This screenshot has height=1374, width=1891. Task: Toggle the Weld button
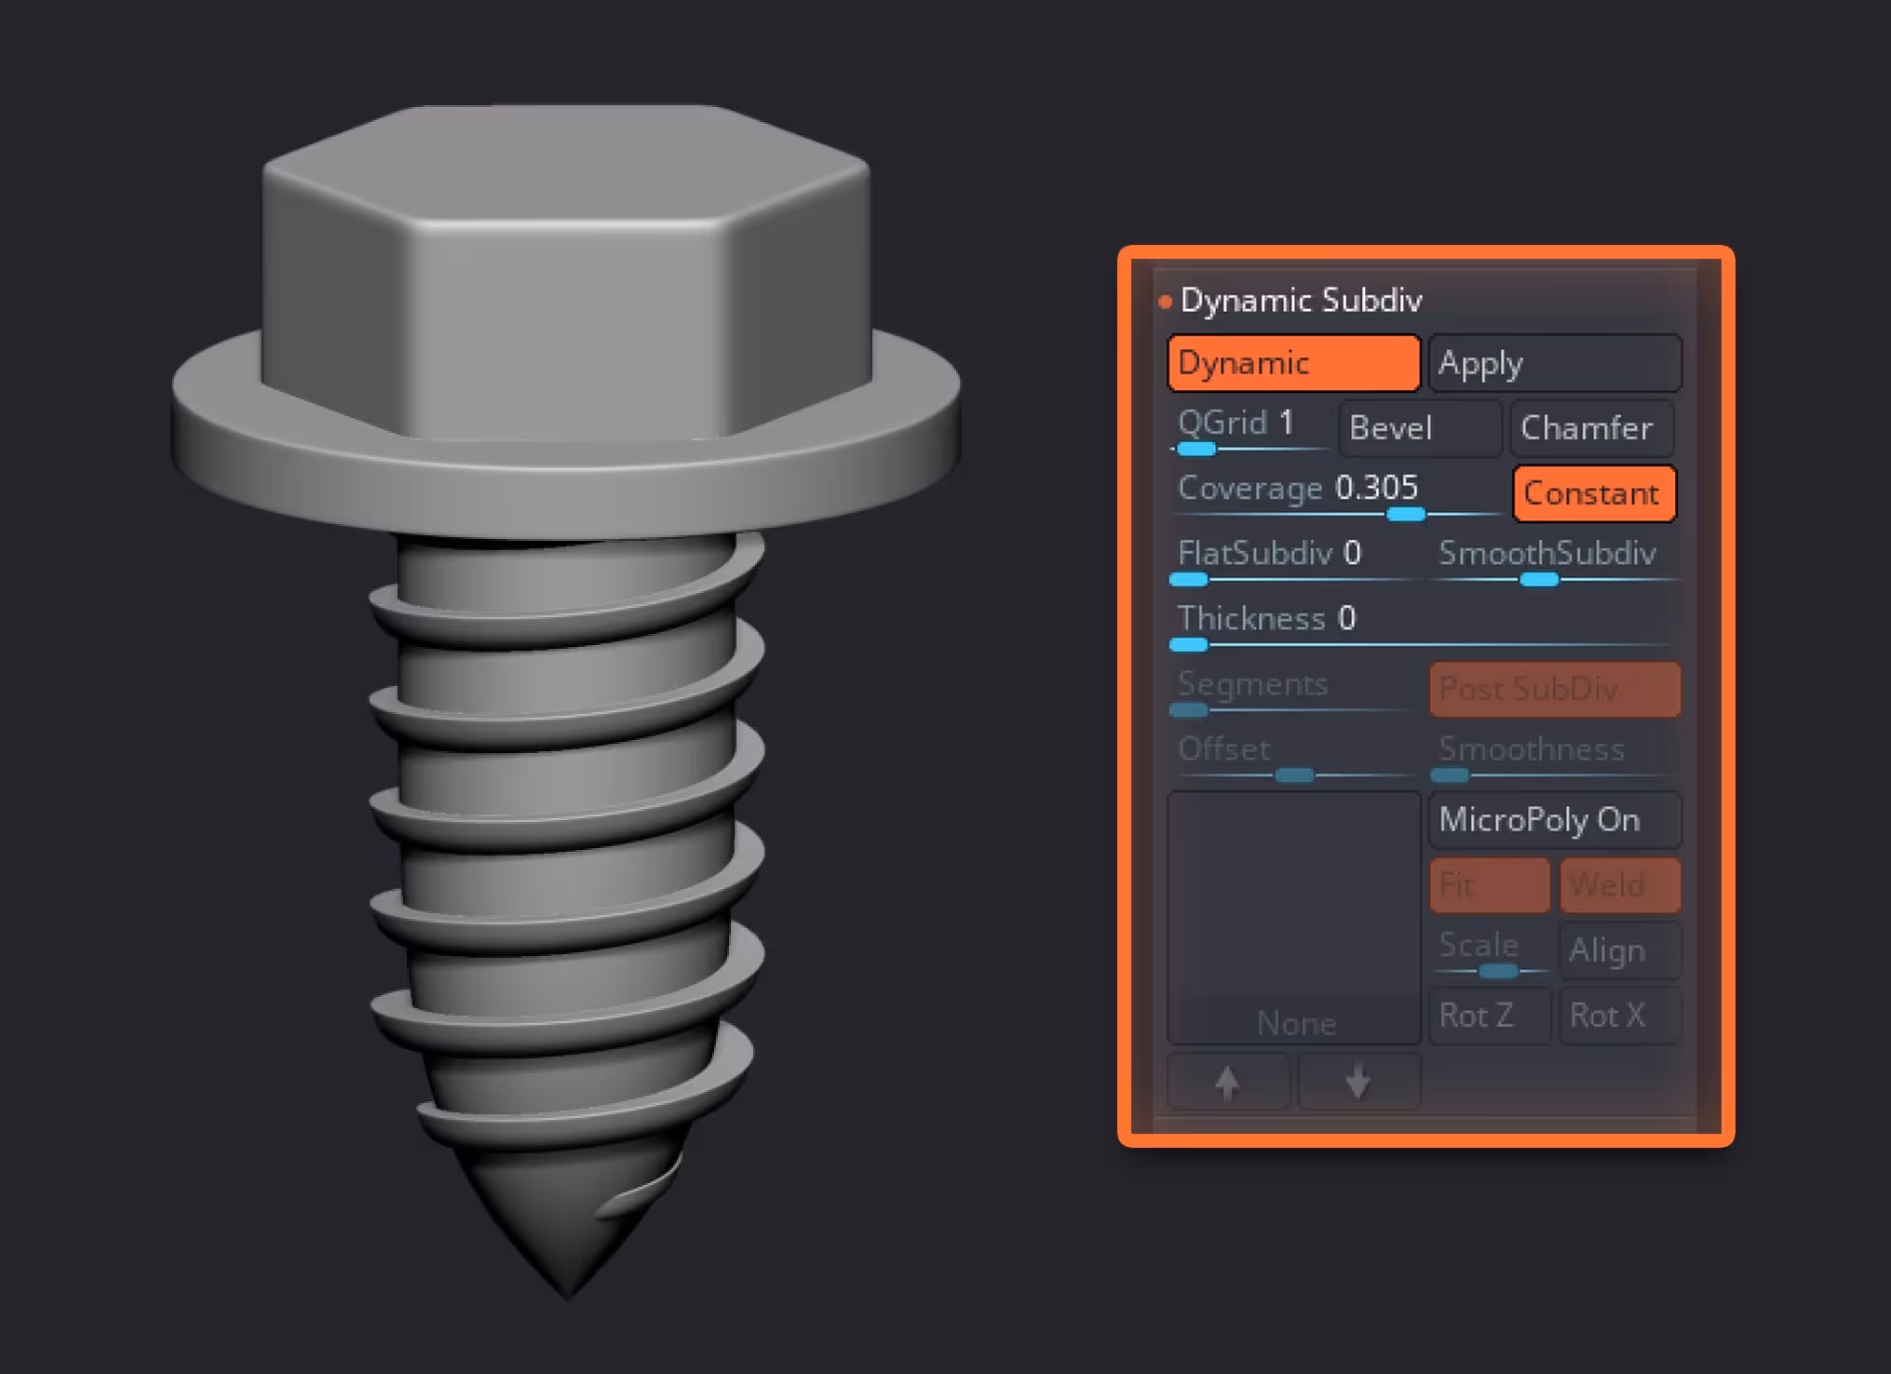[x=1620, y=885]
